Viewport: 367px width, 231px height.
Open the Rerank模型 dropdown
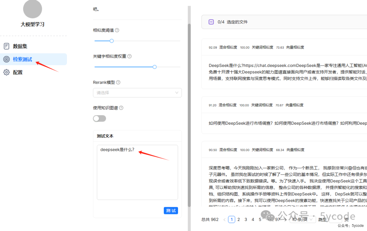pyautogui.click(x=137, y=93)
